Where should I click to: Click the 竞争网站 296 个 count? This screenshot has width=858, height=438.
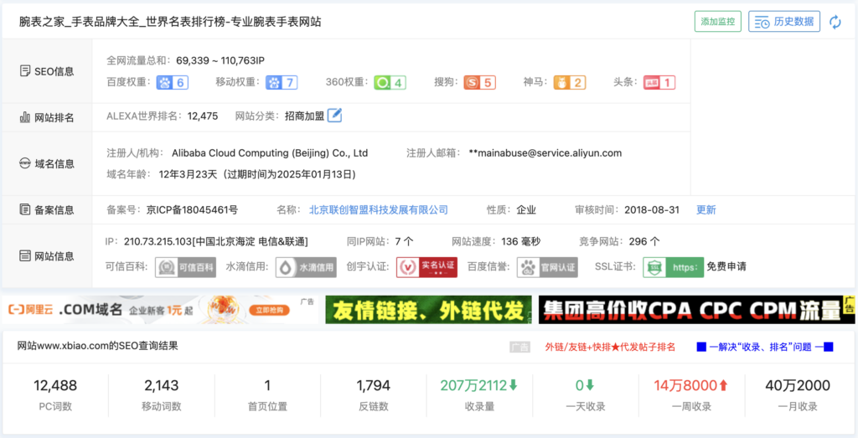pyautogui.click(x=644, y=241)
